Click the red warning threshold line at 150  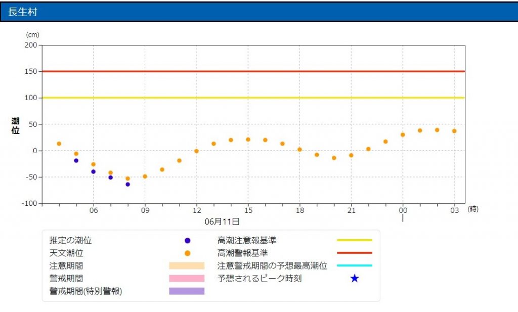pyautogui.click(x=253, y=71)
